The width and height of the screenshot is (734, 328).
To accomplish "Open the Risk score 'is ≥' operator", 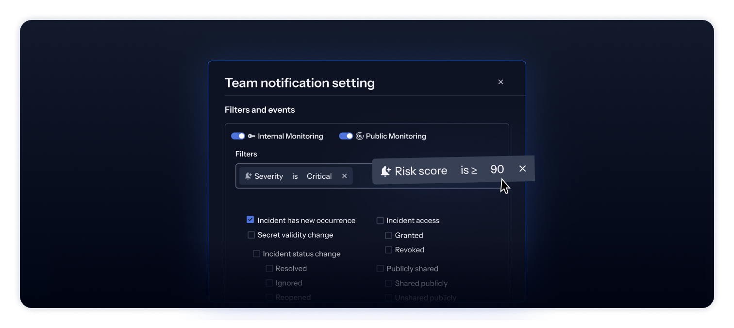I will point(468,170).
